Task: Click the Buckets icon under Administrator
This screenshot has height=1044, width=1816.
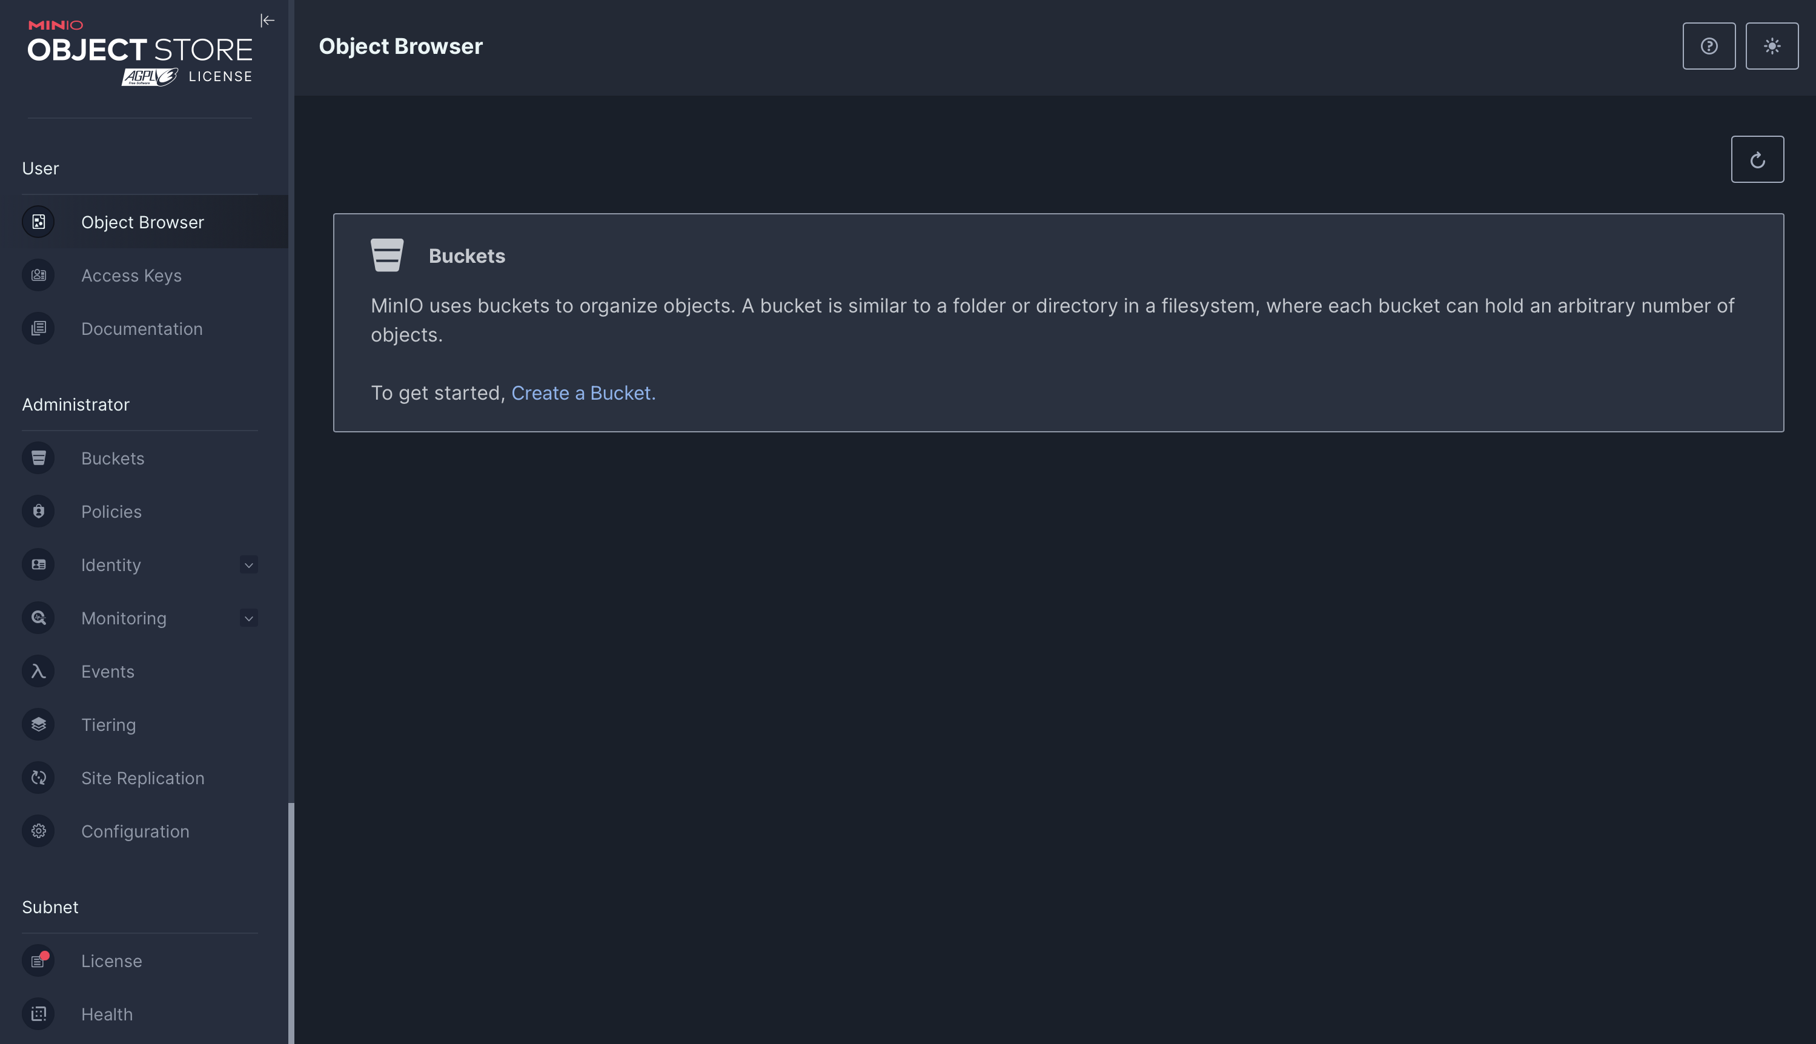Action: point(39,458)
